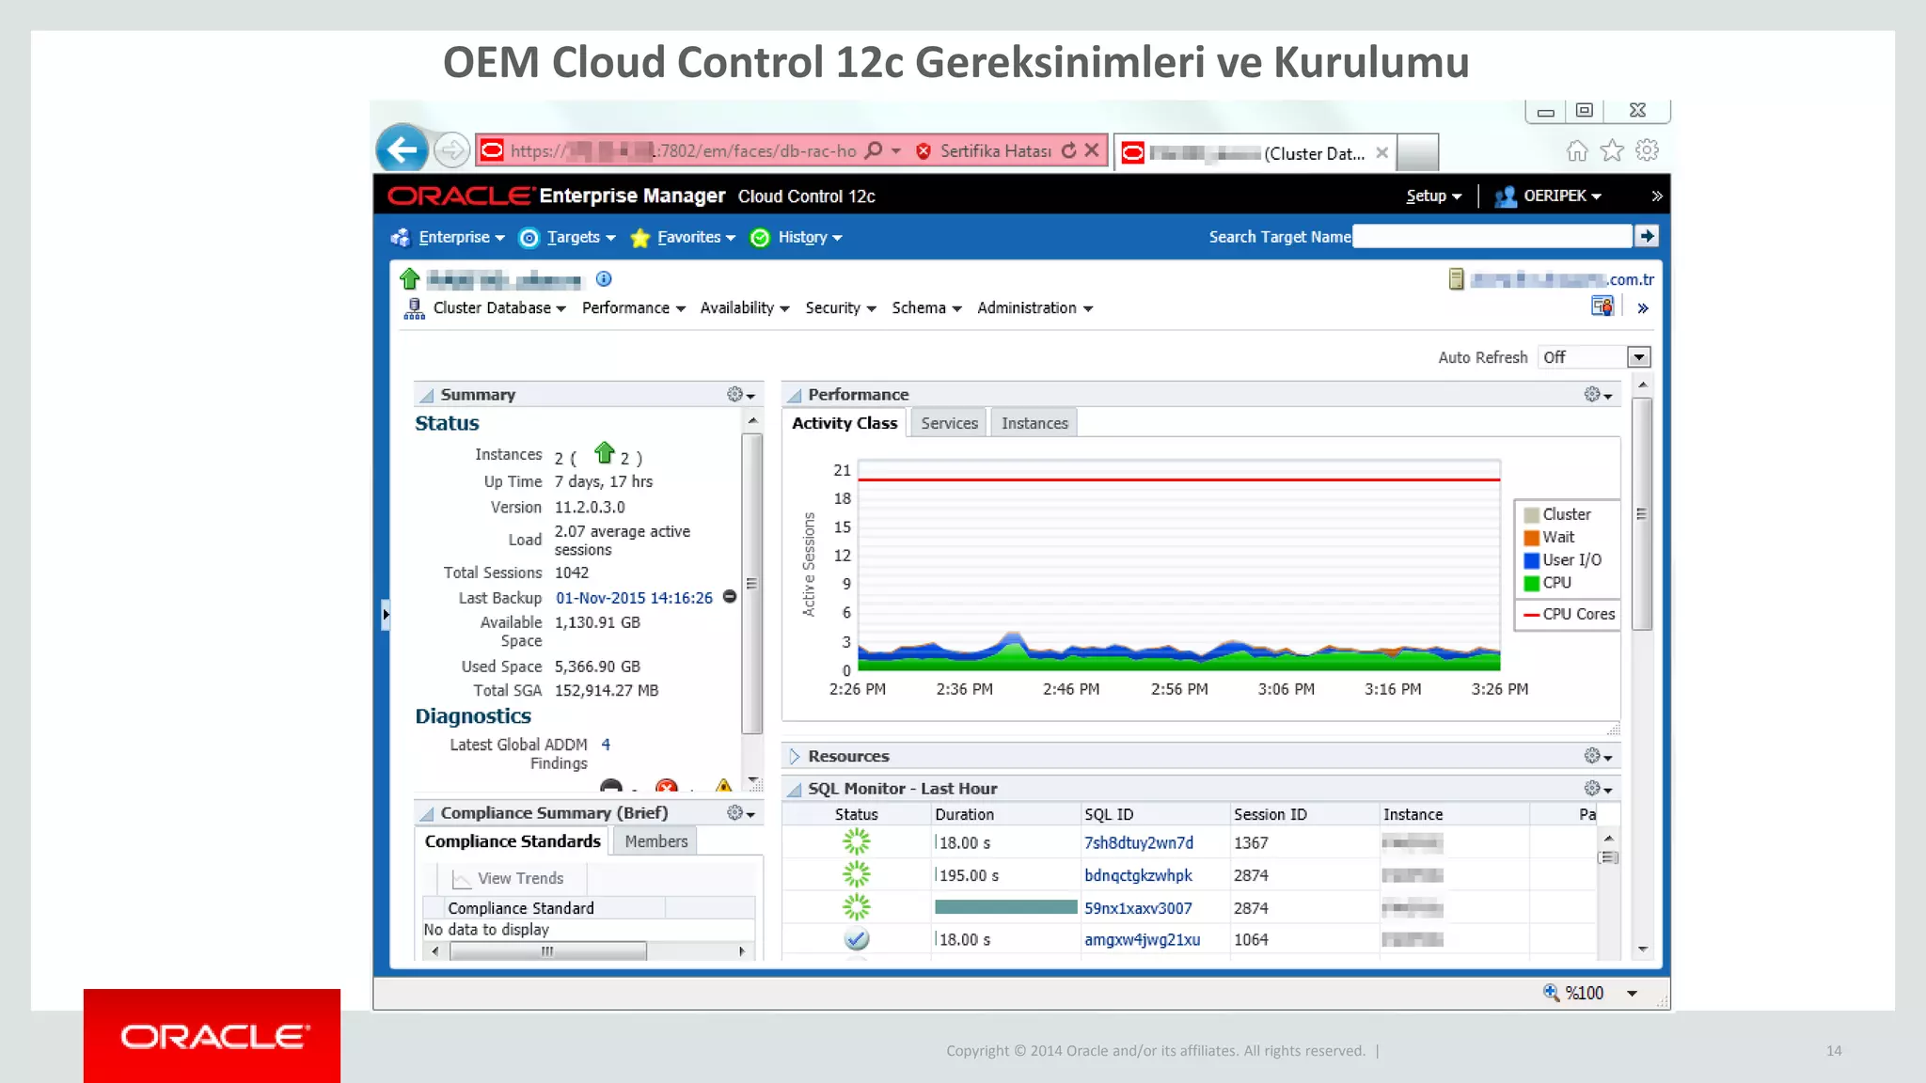Collapse the Summary panel triangle
This screenshot has height=1083, width=1926.
point(427,395)
